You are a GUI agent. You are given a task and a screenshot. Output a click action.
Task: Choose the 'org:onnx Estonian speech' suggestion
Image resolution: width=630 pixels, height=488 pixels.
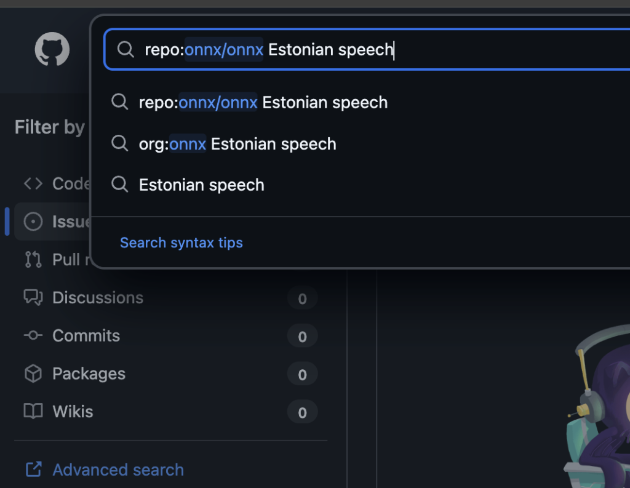click(237, 144)
